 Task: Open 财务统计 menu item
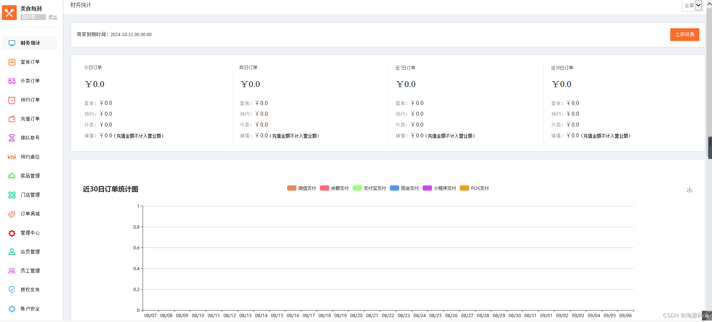point(30,43)
